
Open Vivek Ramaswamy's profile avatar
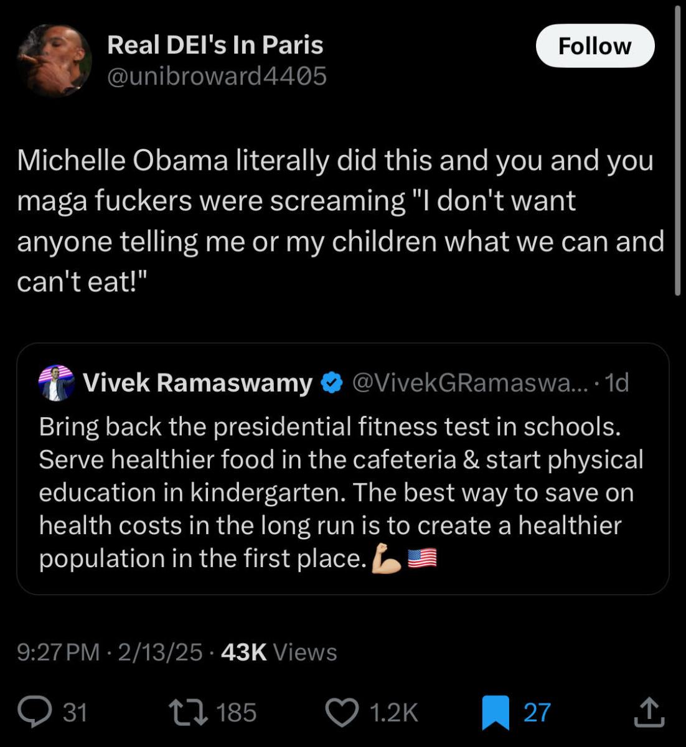coord(56,383)
